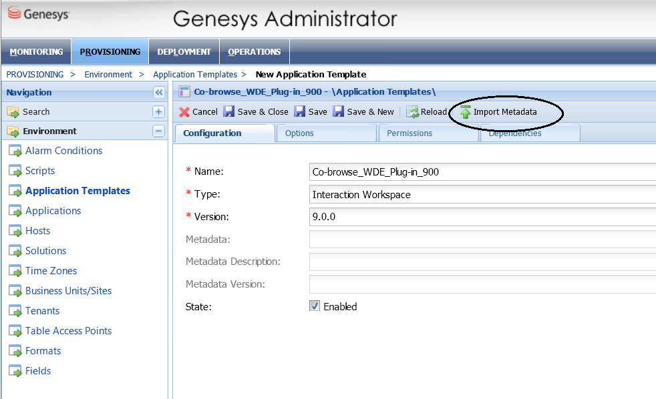
Task: Go to Application Templates breadcrumb link
Action: [195, 75]
